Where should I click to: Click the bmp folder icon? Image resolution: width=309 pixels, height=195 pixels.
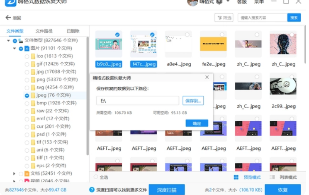(33, 103)
